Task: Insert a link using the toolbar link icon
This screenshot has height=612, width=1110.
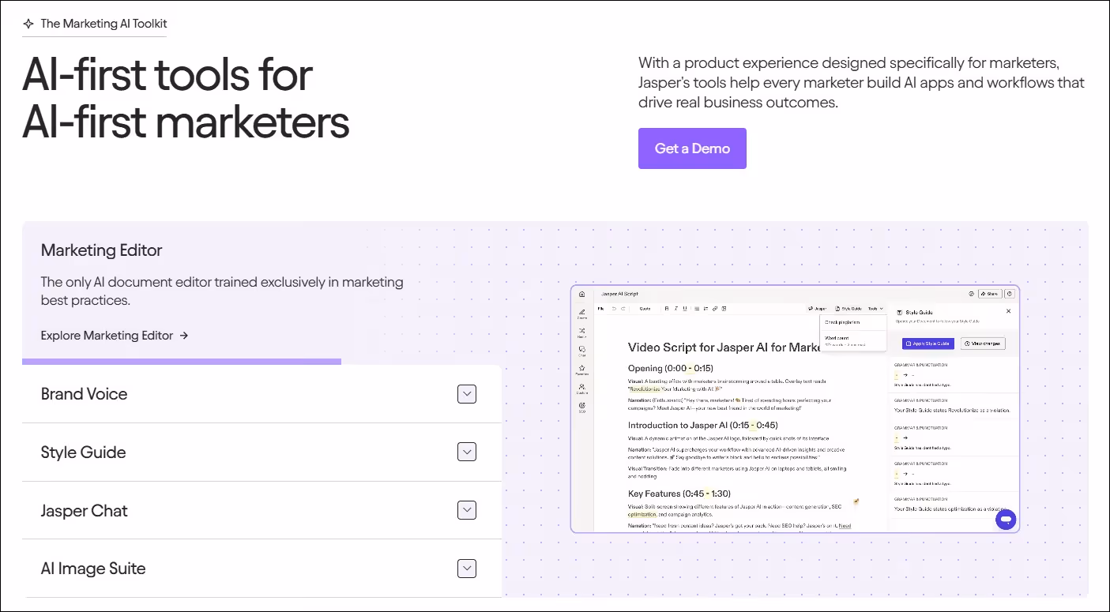Action: [714, 309]
